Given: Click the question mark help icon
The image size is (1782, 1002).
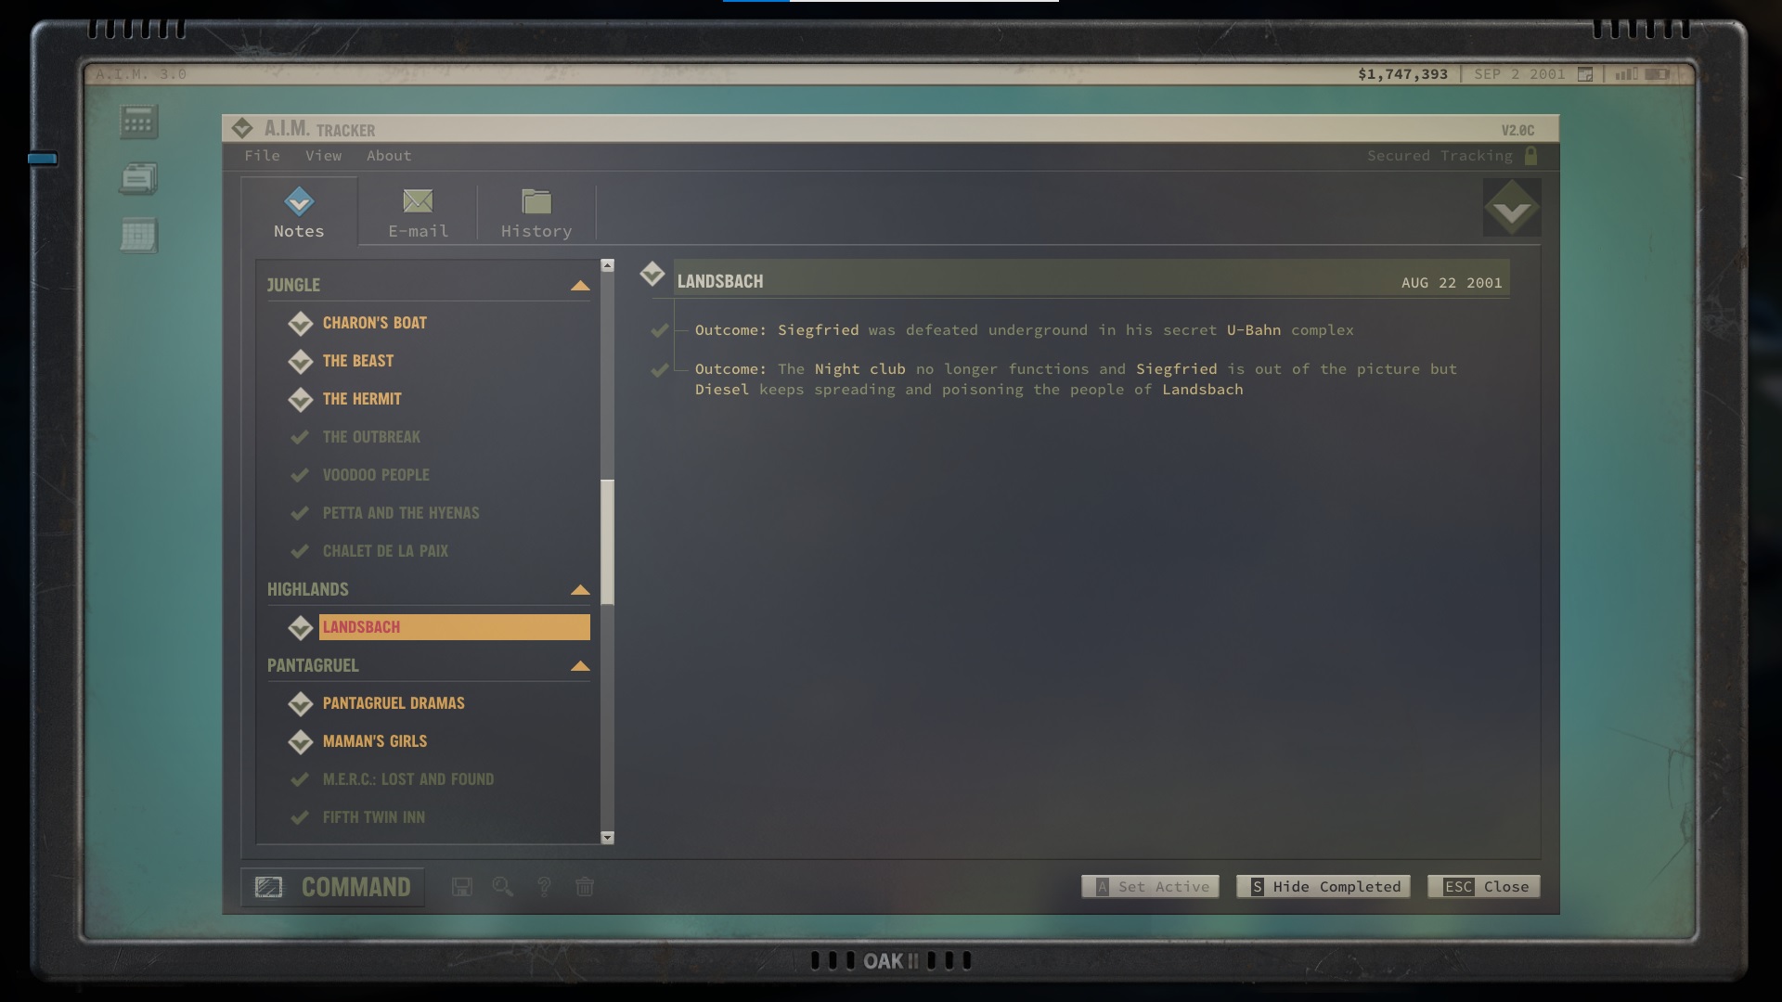Looking at the screenshot, I should (x=544, y=887).
